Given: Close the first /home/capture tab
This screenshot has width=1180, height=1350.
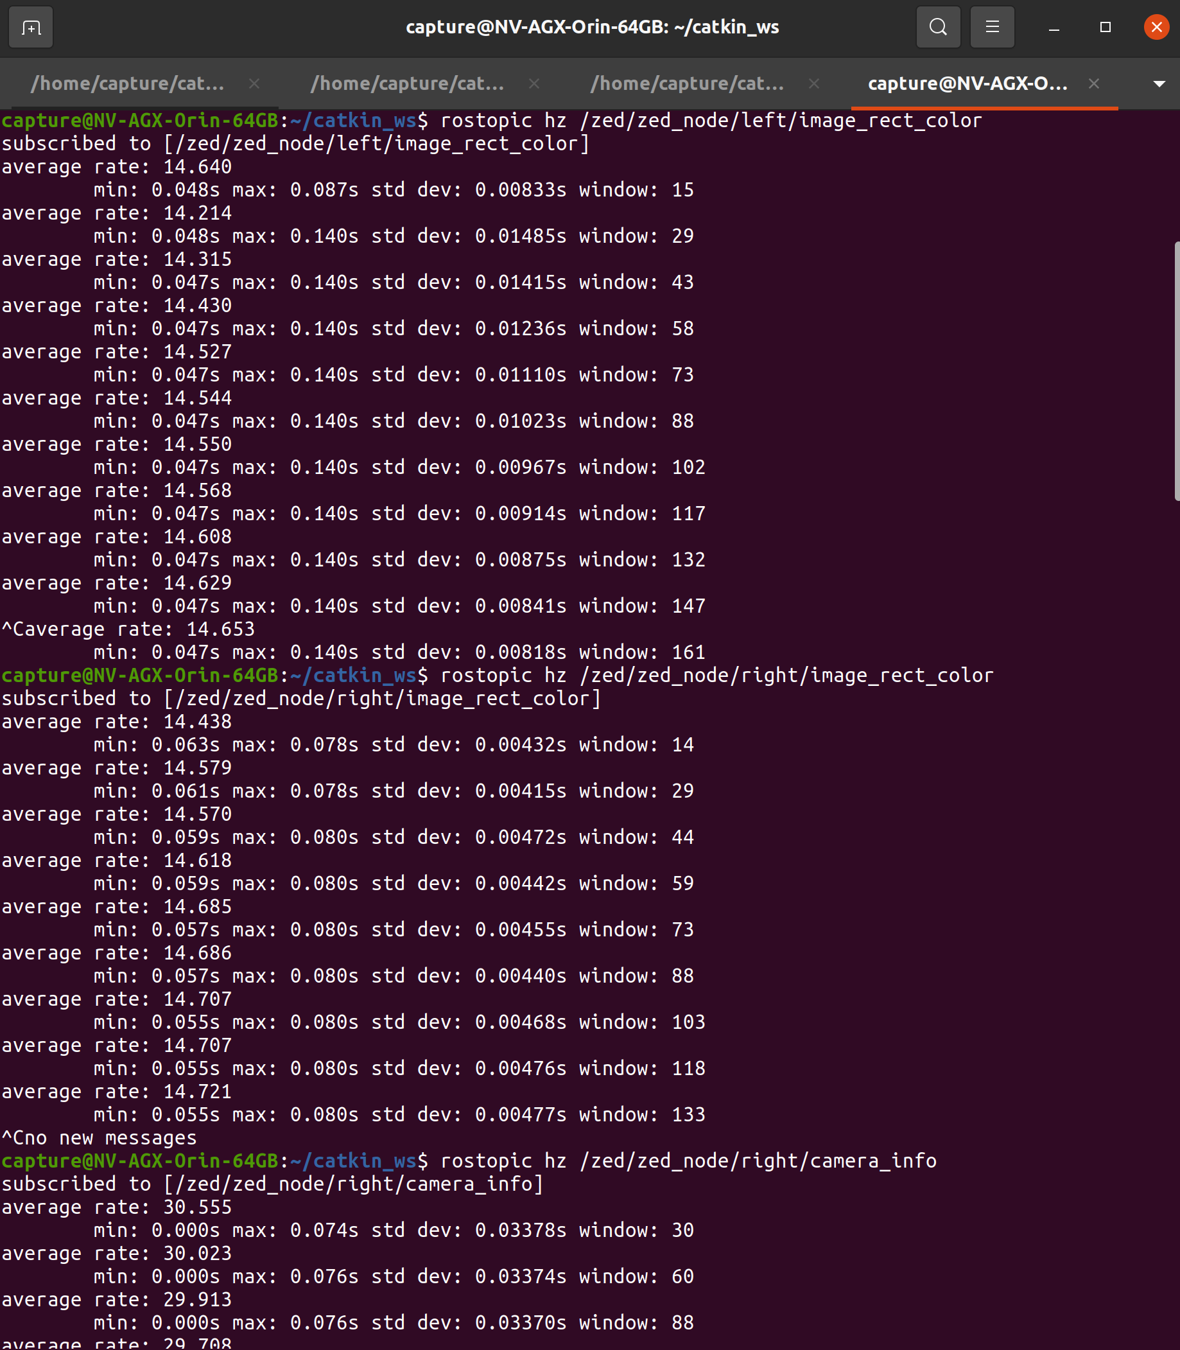Looking at the screenshot, I should (x=254, y=83).
